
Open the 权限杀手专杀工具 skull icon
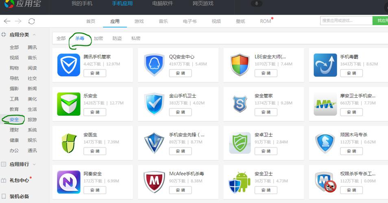coord(326,182)
